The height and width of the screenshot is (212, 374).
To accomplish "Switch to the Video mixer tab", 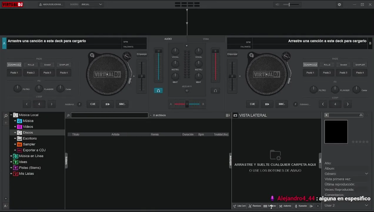I will [x=206, y=39].
